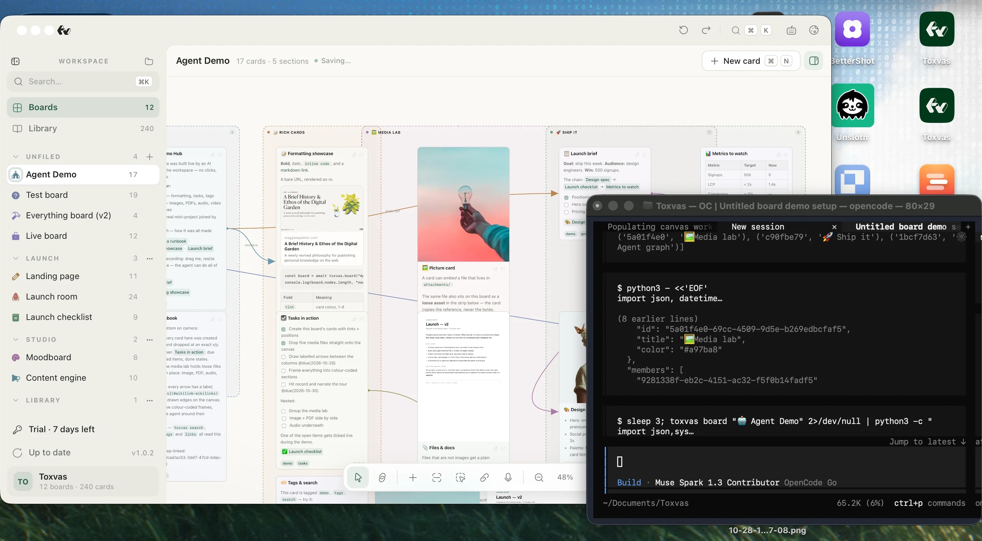The image size is (982, 541).
Task: Collapse the STUDIO sidebar section
Action: tap(16, 339)
